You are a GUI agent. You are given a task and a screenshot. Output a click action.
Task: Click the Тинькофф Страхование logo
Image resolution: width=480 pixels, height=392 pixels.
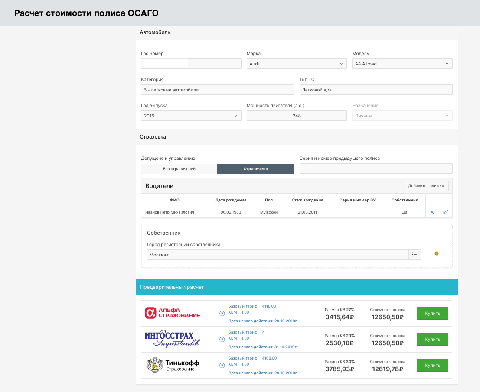pyautogui.click(x=172, y=365)
